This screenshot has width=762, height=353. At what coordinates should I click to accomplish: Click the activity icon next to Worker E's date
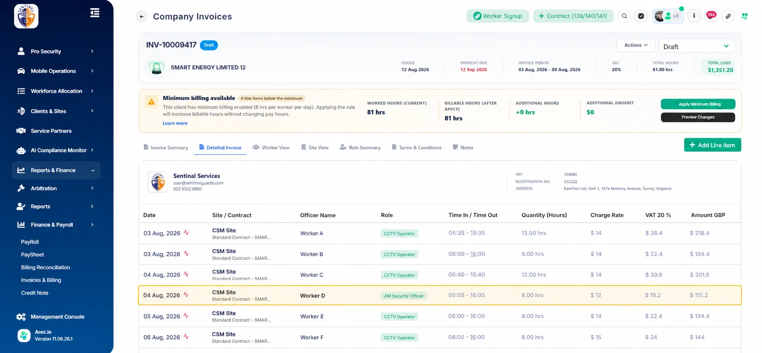tap(186, 316)
